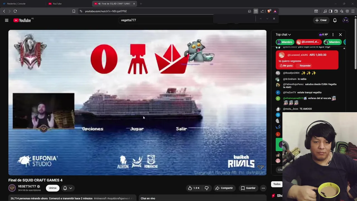Switch to the YouTube browser tab

[57, 4]
